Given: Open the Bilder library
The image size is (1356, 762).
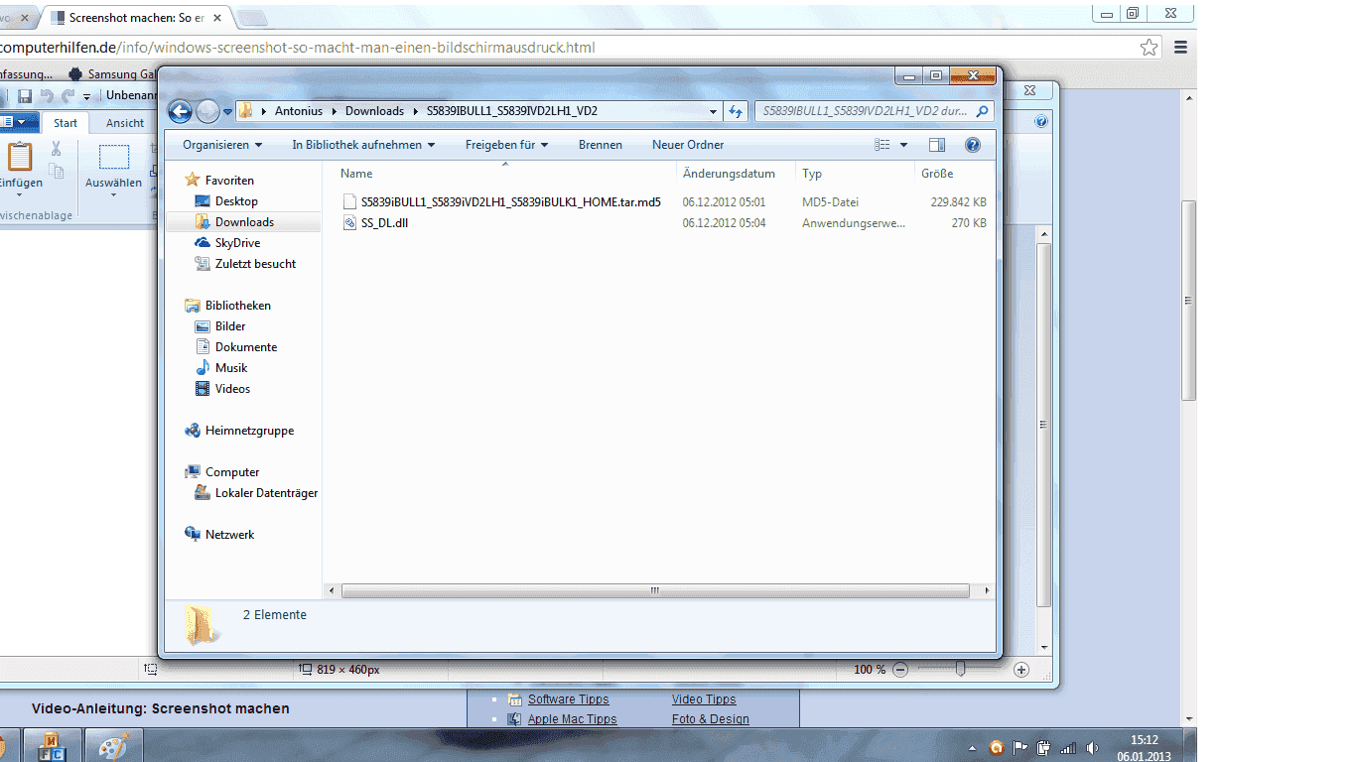Looking at the screenshot, I should point(230,326).
